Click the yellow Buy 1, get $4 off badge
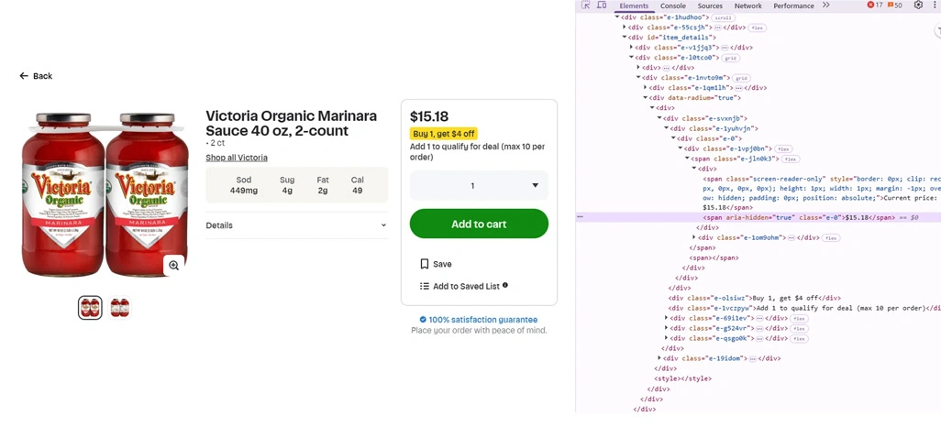Image resolution: width=941 pixels, height=427 pixels. click(x=444, y=134)
